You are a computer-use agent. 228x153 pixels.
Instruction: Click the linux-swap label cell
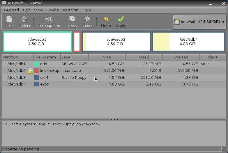[x=71, y=71]
